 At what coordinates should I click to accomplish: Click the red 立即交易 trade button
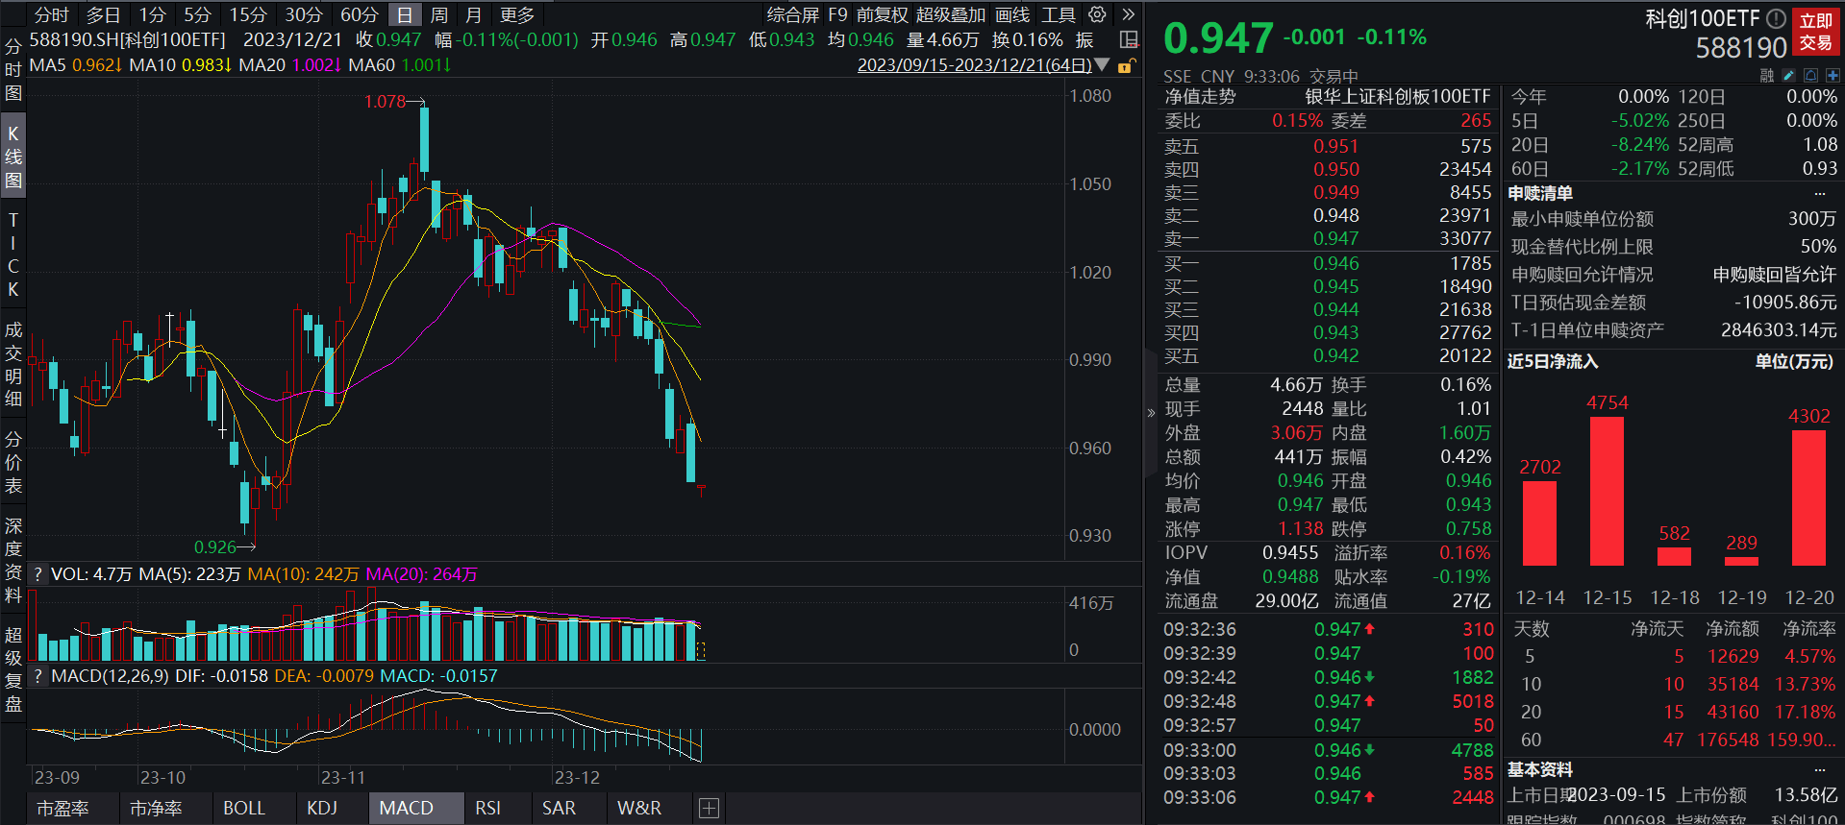point(1815,32)
